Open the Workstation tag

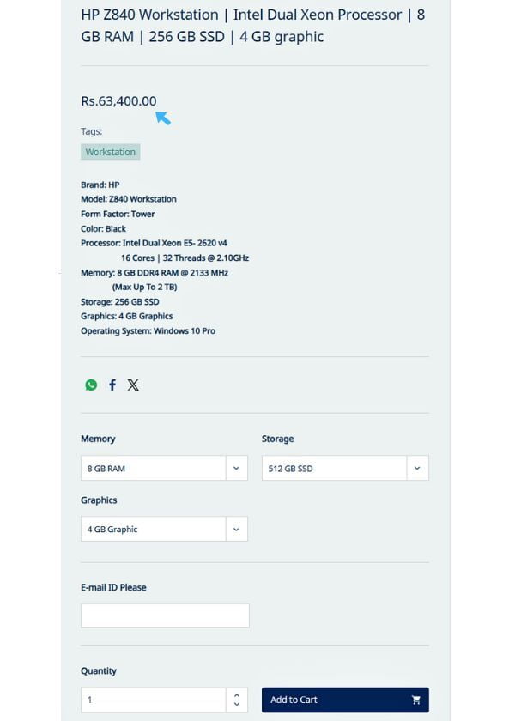tap(111, 152)
